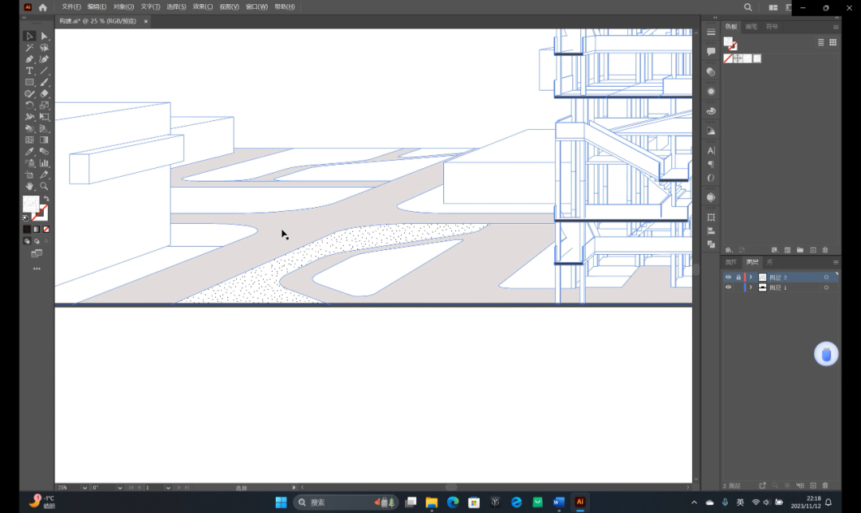The image size is (861, 513).
Task: Open the Edit Toolbar three-dots menu
Action: coord(37,268)
